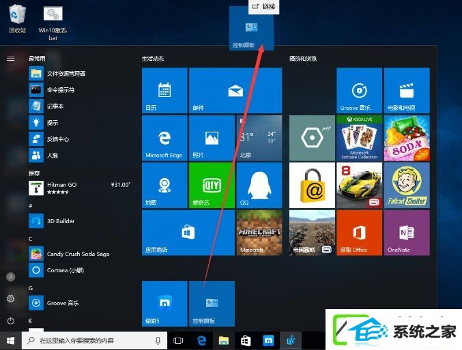Image resolution: width=462 pixels, height=350 pixels.
Task: Open the 傲游5 browser tile
Action: coord(164,304)
